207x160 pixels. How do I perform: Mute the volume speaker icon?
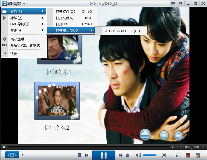point(138,155)
